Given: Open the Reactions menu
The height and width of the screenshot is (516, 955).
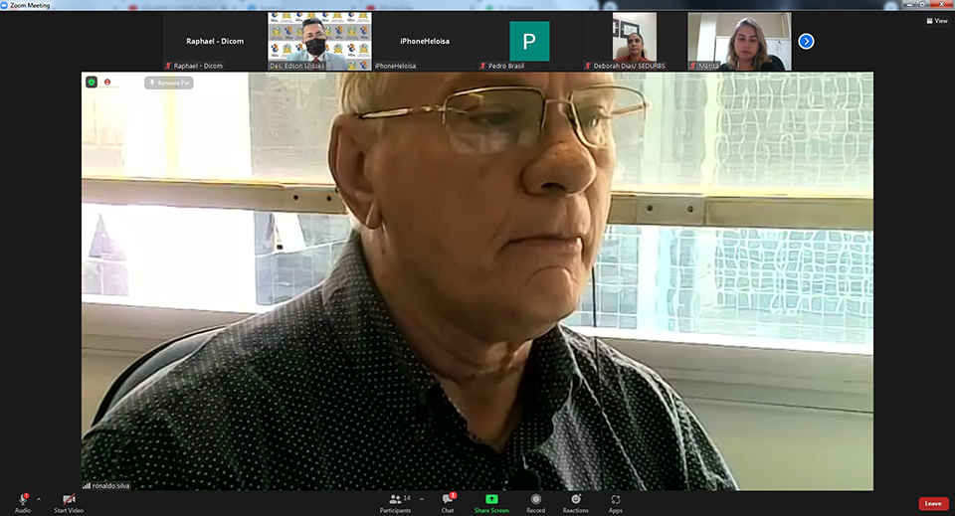Looking at the screenshot, I should (575, 499).
